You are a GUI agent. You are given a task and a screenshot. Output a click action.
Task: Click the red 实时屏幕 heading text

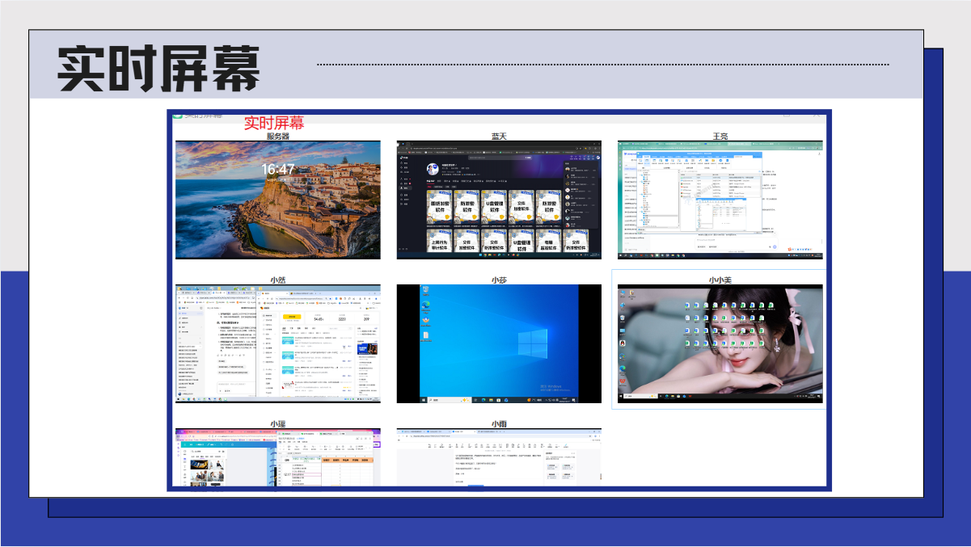click(274, 123)
